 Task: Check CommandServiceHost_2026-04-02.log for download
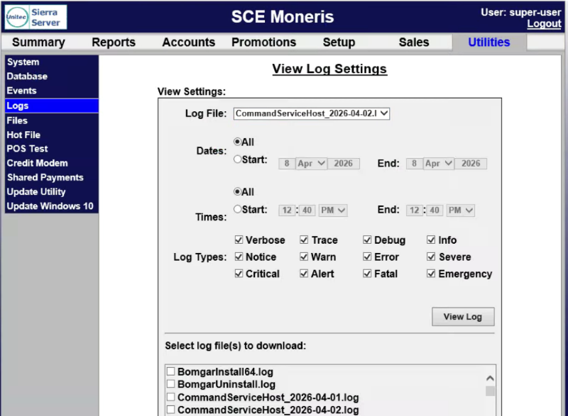[x=170, y=410]
